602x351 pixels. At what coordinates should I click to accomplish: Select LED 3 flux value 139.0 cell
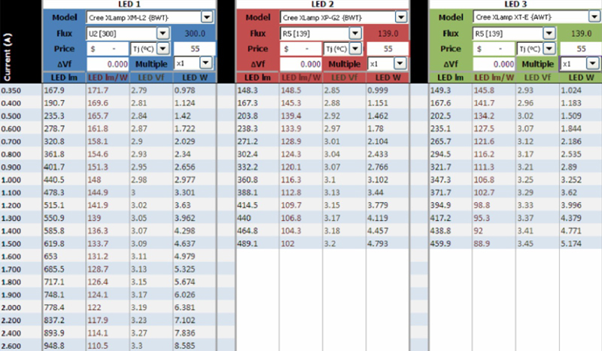[x=581, y=33]
